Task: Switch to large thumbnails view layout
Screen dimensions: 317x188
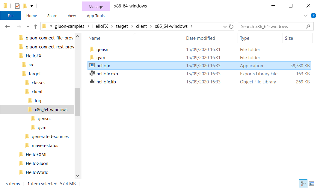Action: tap(312, 184)
